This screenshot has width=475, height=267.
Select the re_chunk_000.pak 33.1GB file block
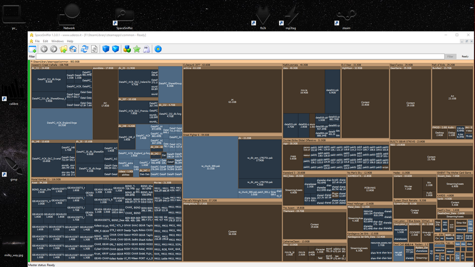click(210, 167)
